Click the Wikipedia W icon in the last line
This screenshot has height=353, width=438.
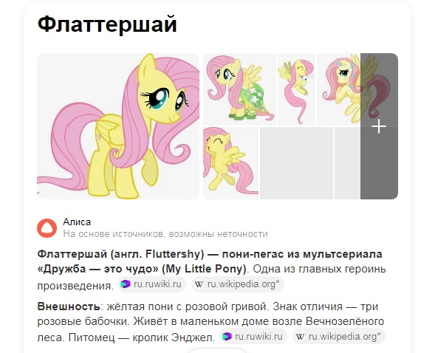300,337
